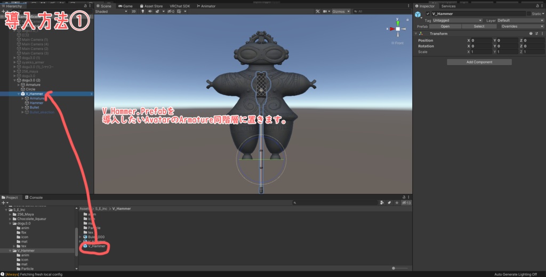Open the Console tab
Image resolution: width=546 pixels, height=277 pixels.
34,197
